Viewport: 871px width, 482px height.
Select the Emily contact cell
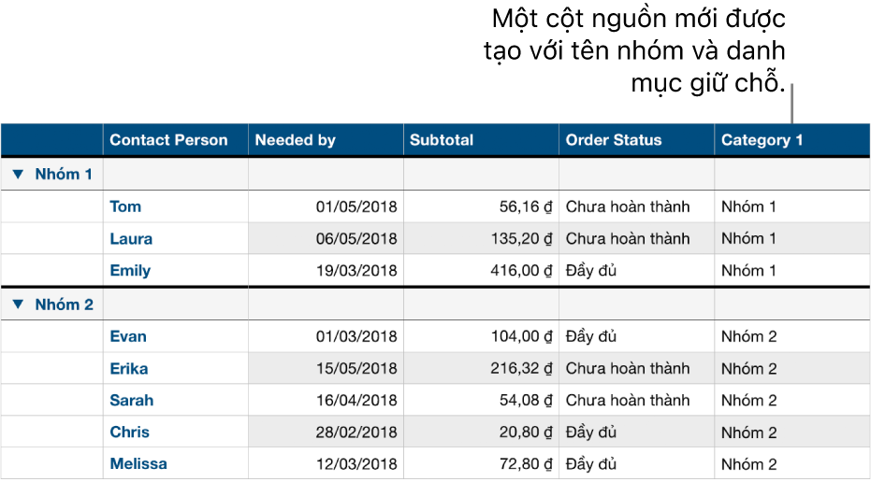130,271
